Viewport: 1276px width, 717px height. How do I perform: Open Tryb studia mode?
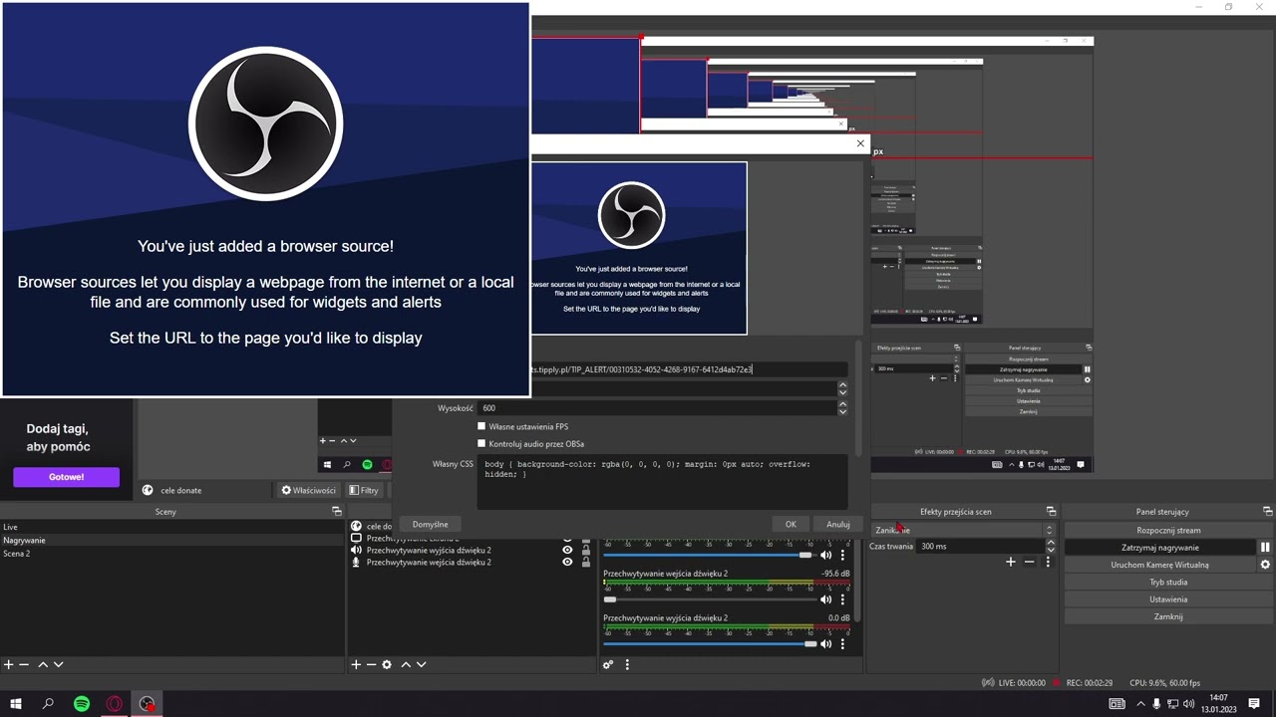[1168, 582]
